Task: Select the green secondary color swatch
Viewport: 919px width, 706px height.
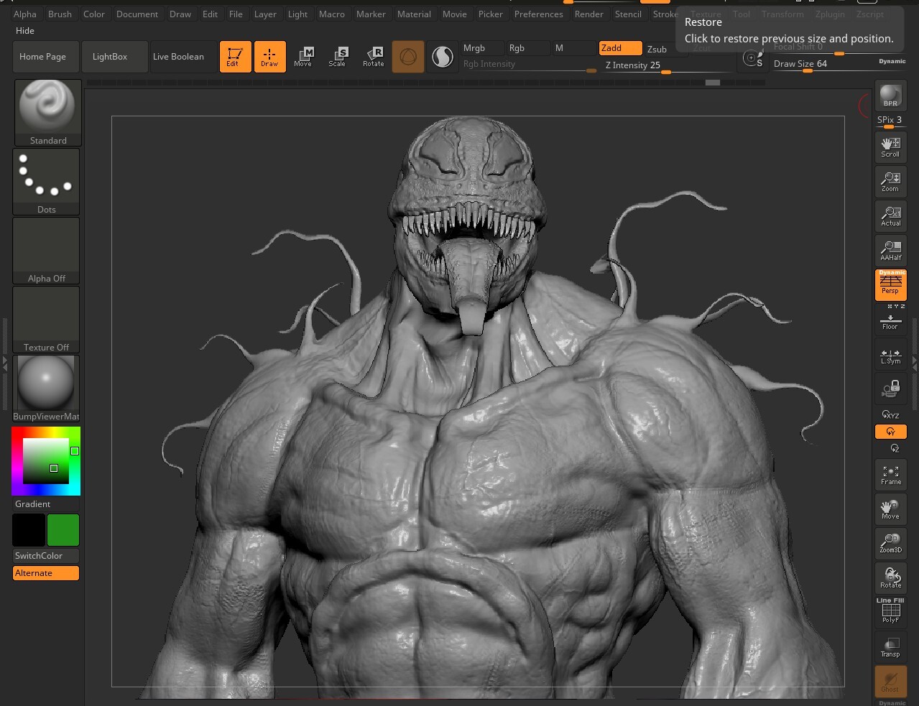Action: (x=63, y=530)
